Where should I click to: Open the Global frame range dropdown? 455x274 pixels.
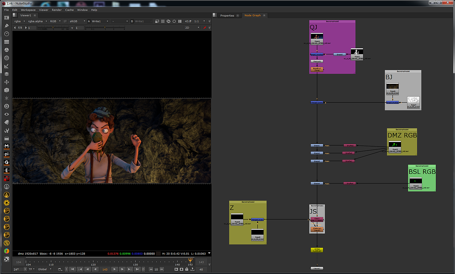44,269
